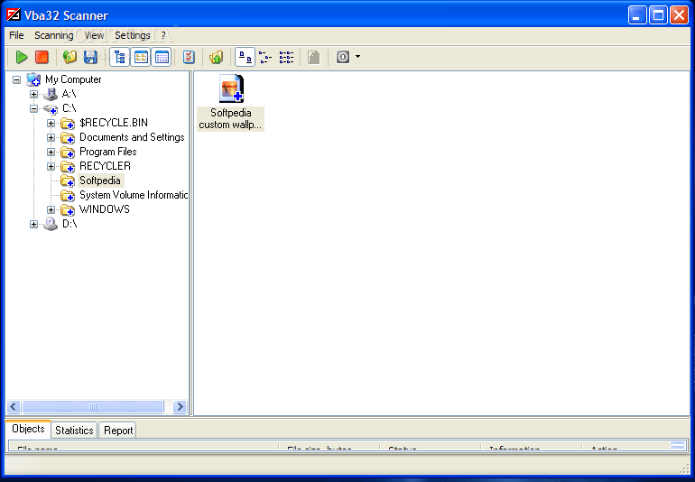
Task: Click tree scrollbar left arrow
Action: (x=14, y=406)
